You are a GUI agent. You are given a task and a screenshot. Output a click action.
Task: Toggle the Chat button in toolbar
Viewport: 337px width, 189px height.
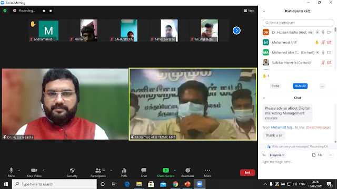pyautogui.click(x=144, y=172)
